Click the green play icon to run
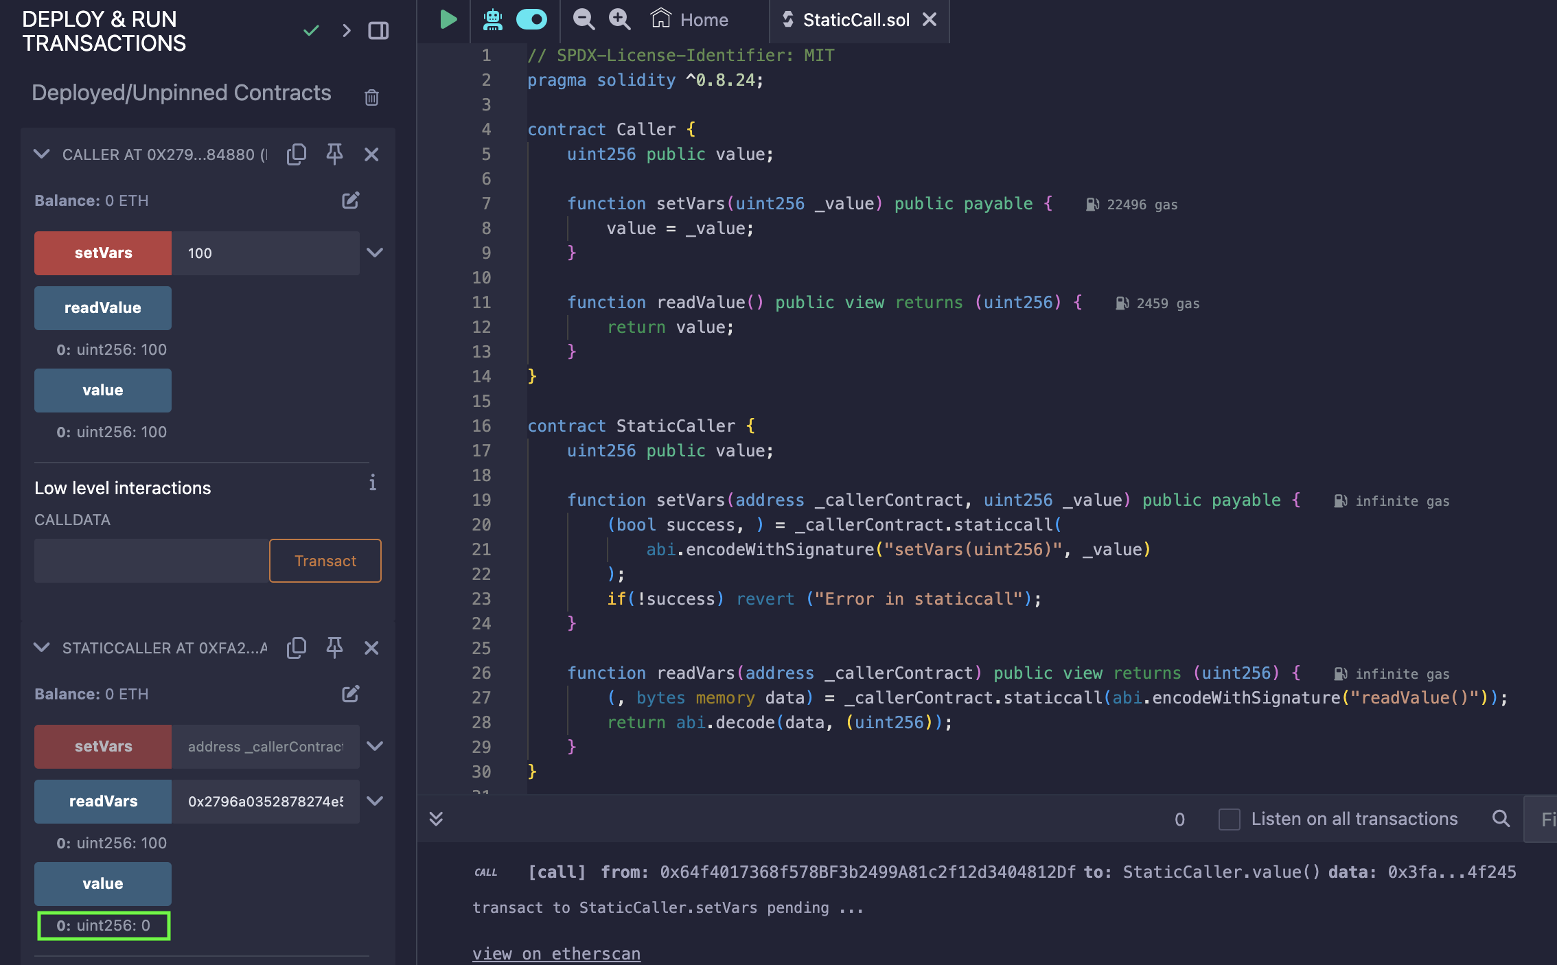This screenshot has width=1557, height=965. (450, 19)
